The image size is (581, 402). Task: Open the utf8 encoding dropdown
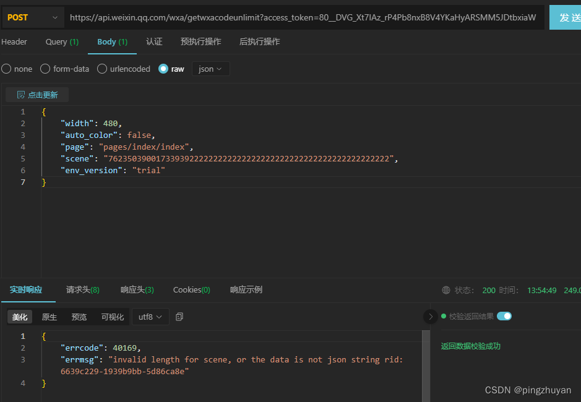point(150,317)
